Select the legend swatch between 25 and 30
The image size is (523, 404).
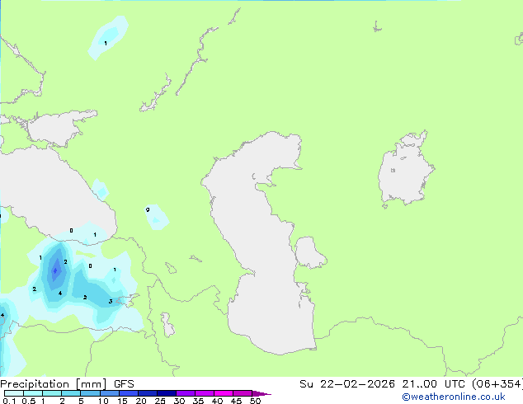click(x=167, y=393)
